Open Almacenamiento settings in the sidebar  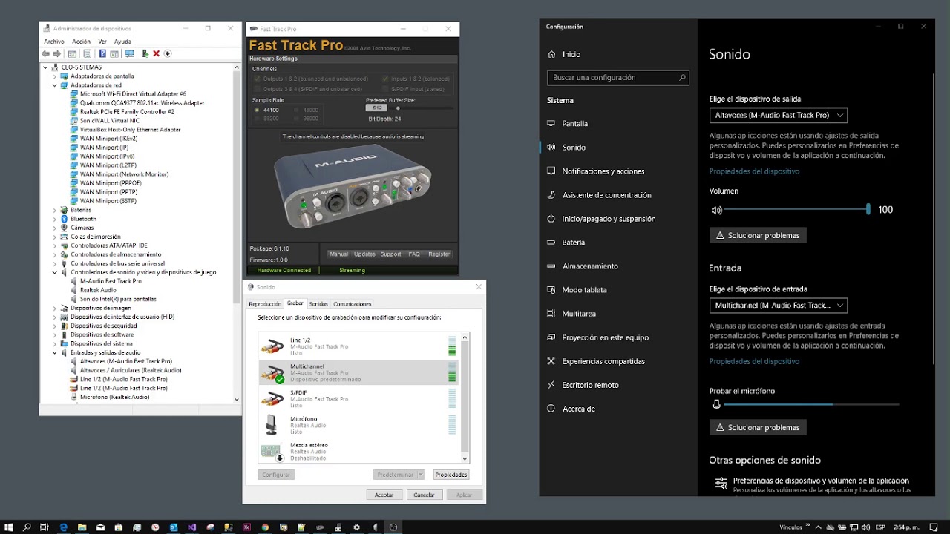pos(590,266)
